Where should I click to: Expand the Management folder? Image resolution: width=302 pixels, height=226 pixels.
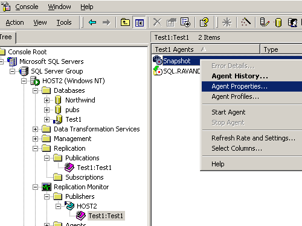[x=35, y=139]
